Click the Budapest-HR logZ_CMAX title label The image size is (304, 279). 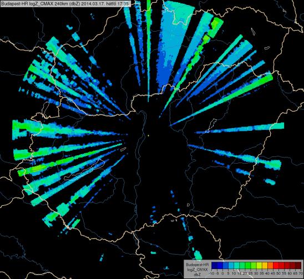tap(65, 3)
